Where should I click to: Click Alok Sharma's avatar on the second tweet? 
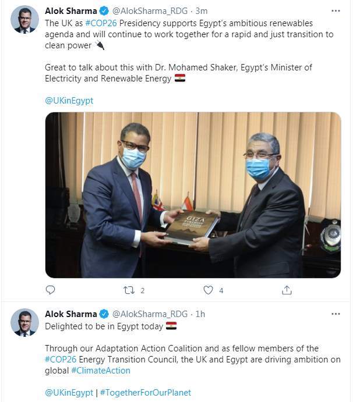tap(24, 322)
